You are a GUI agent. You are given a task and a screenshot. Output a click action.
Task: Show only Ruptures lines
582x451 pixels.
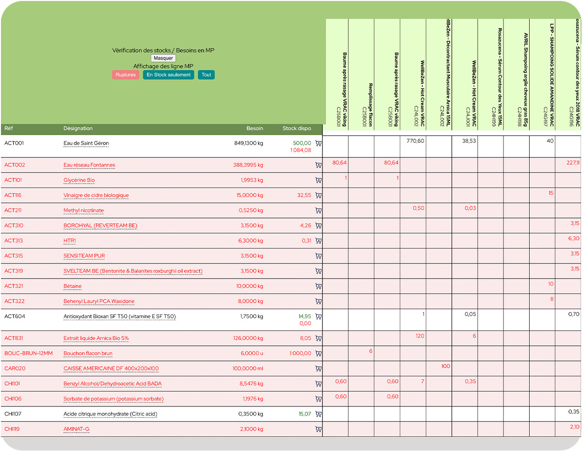[x=126, y=75]
